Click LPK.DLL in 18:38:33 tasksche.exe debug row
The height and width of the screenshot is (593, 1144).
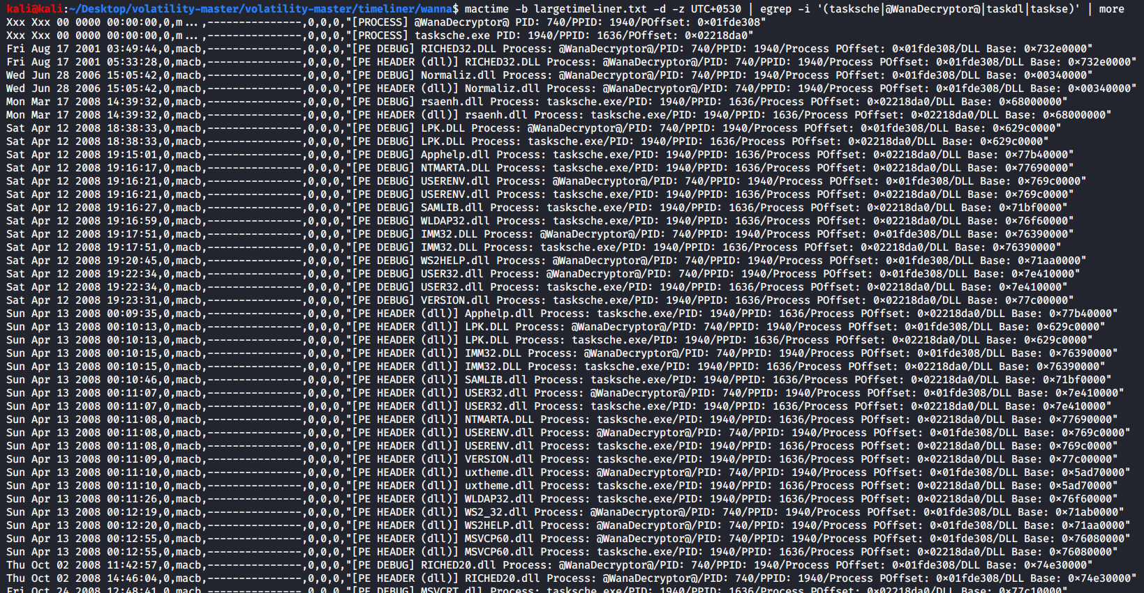coord(443,141)
